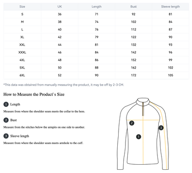Click marker 3 on the shirt sleeve
The image size is (192, 173).
[x=161, y=127]
